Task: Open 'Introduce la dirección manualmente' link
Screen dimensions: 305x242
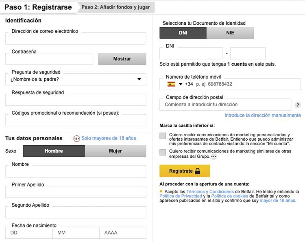Action: coord(263,116)
